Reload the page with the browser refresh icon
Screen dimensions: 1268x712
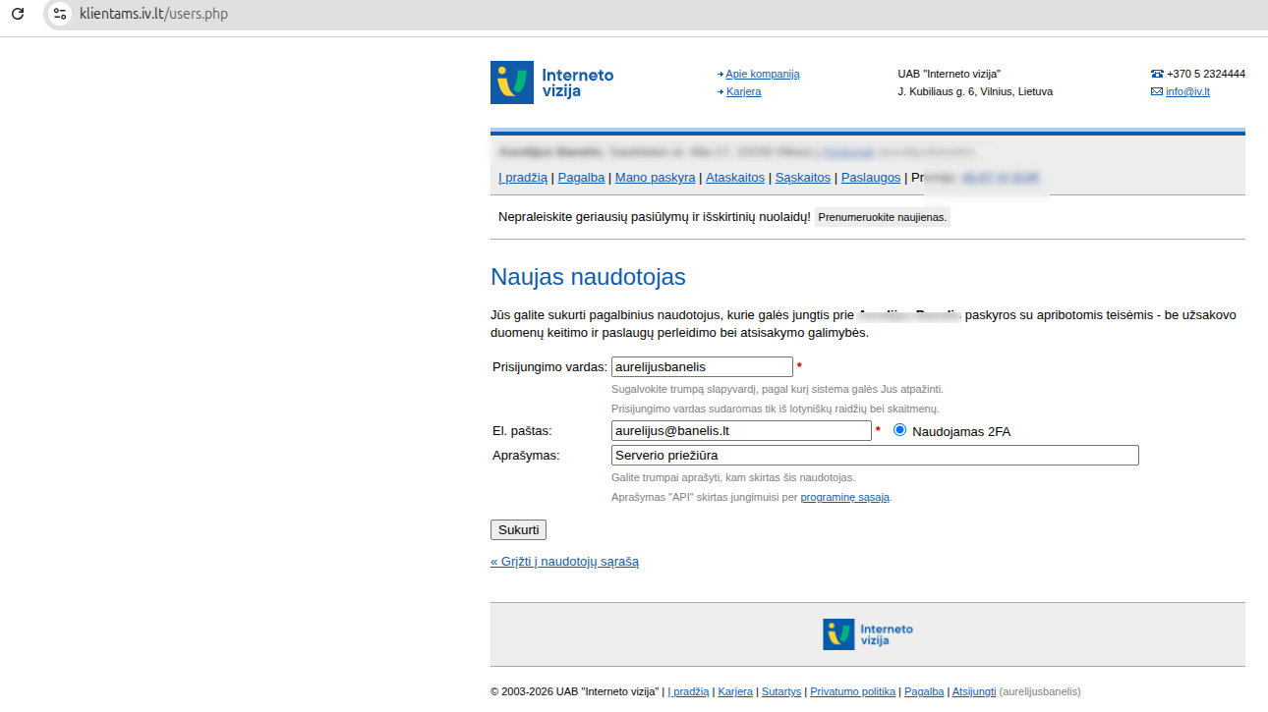tap(18, 14)
